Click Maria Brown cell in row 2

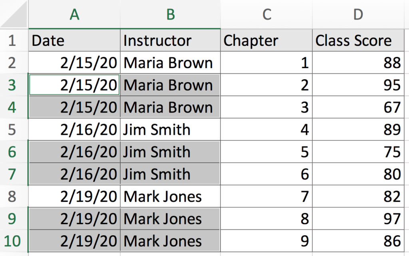(x=170, y=63)
